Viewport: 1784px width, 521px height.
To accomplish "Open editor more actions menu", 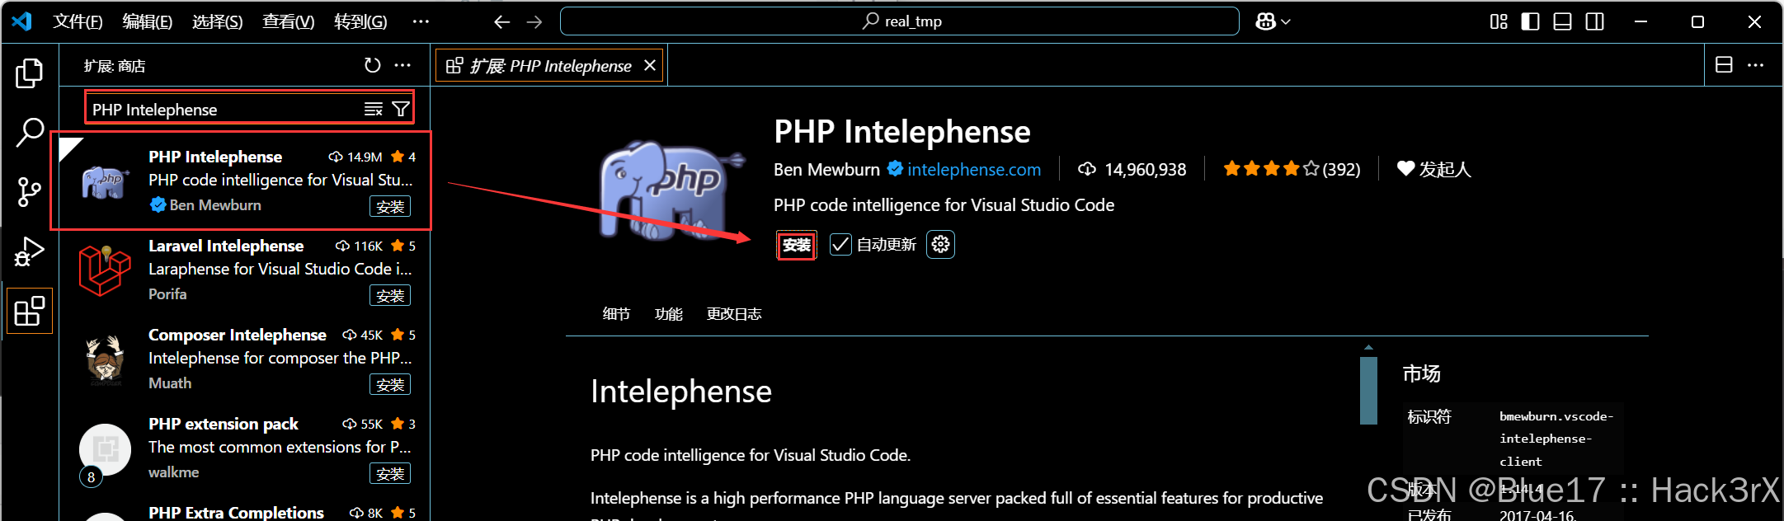I will (x=1755, y=64).
